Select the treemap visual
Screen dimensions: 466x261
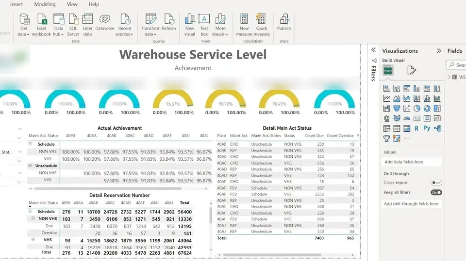click(x=437, y=108)
